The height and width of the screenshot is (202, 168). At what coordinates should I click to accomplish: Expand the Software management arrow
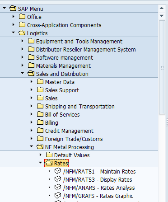pos(23,57)
